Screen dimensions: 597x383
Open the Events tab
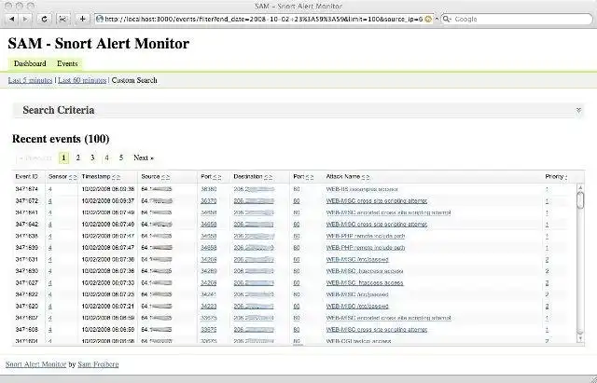click(x=67, y=63)
